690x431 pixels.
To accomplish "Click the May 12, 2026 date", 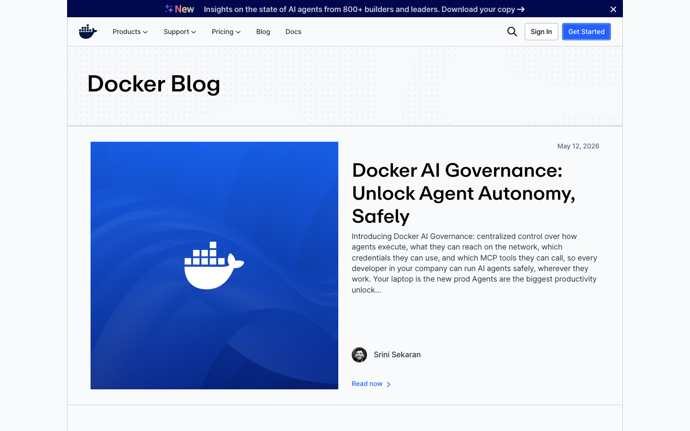I will pos(578,146).
